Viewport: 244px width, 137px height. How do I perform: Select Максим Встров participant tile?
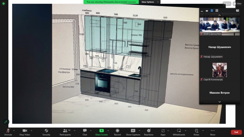[220, 93]
